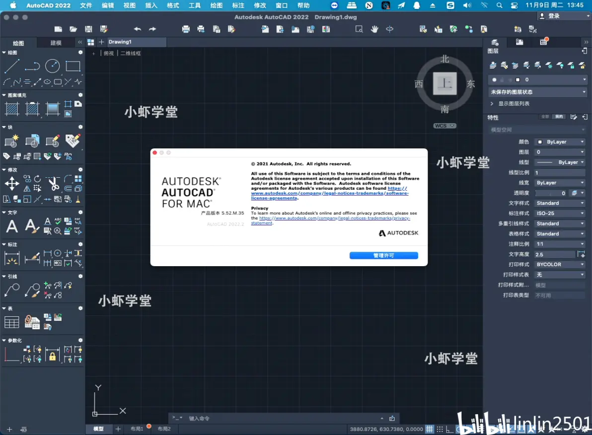
Task: Switch to the 建模 tool set tab
Action: point(56,43)
